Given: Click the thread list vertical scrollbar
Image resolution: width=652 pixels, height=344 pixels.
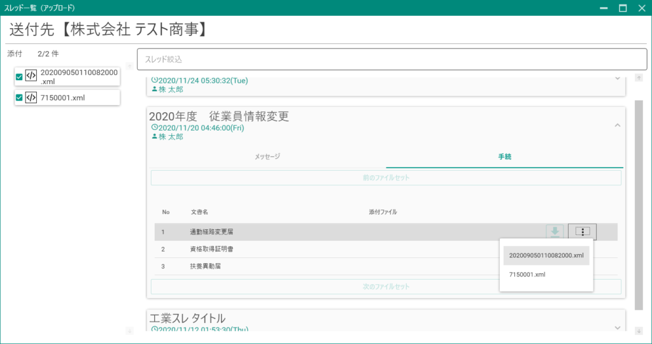Looking at the screenshot, I should click(x=639, y=204).
